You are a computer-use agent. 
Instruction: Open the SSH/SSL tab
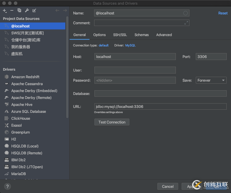(120, 35)
